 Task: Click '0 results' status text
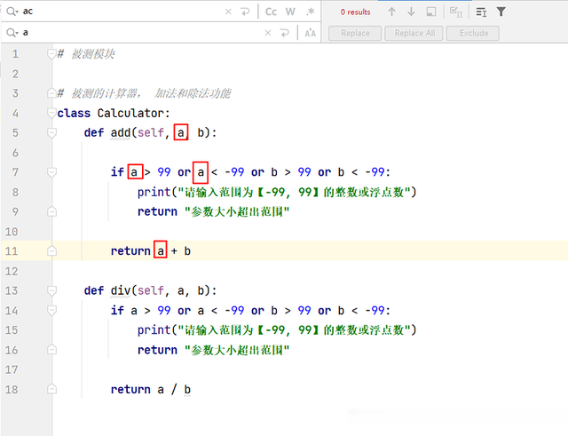355,12
